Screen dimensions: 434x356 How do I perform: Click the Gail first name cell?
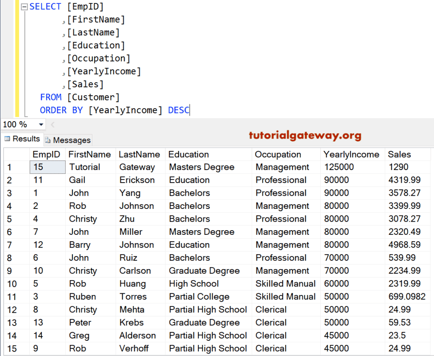91,180
